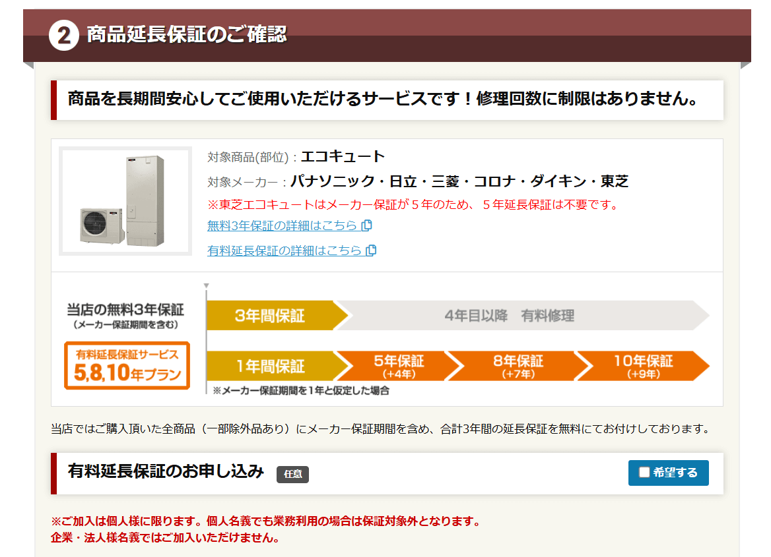Click the 商品延長保証のご確認 section title
Viewport: 771px width, 557px height.
click(186, 34)
